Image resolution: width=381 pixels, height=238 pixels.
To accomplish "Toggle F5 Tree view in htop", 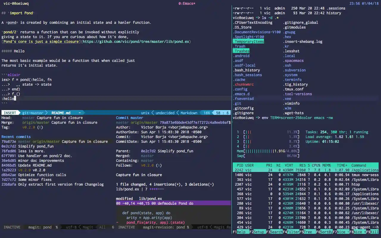I will (x=307, y=232).
